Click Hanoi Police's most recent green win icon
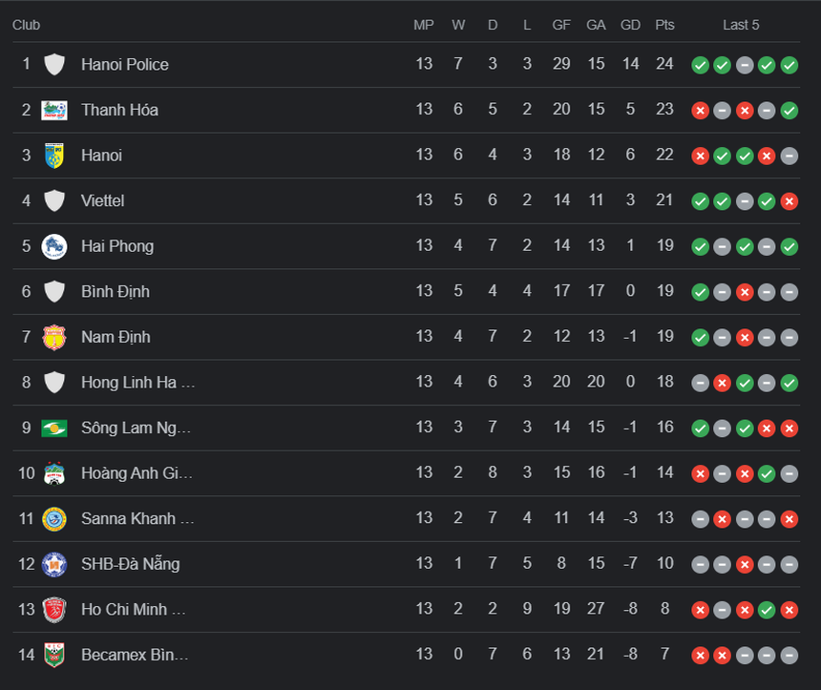This screenshot has width=821, height=690. pos(789,65)
